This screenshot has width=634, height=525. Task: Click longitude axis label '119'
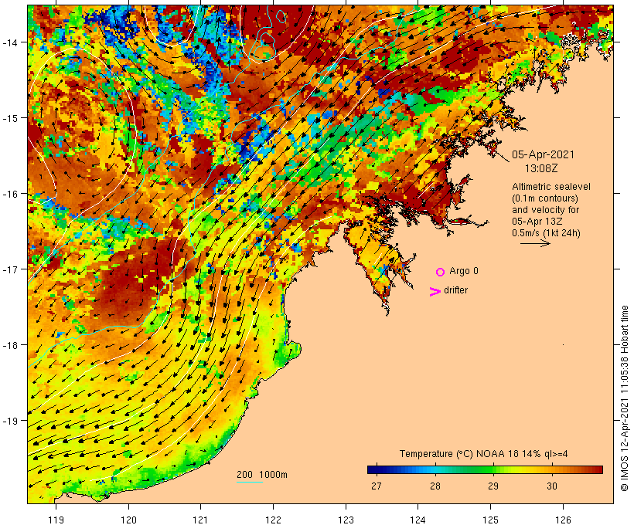[56, 520]
